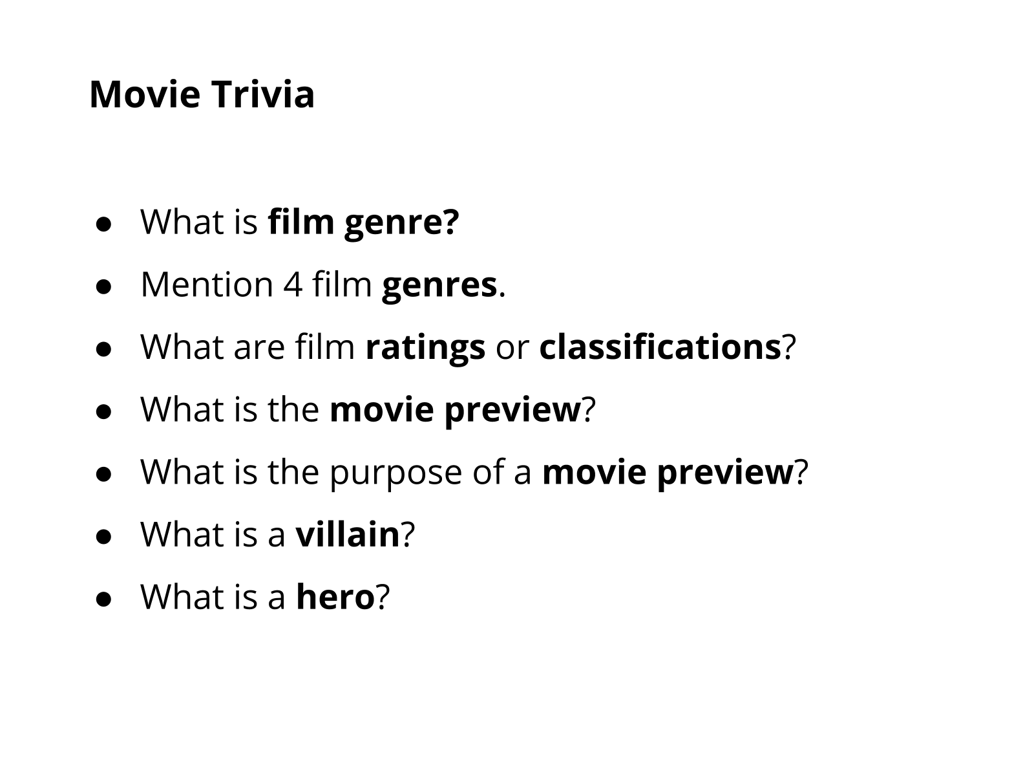This screenshot has height=776, width=1034.
Task: Click the bold word "ratings"
Action: [425, 347]
